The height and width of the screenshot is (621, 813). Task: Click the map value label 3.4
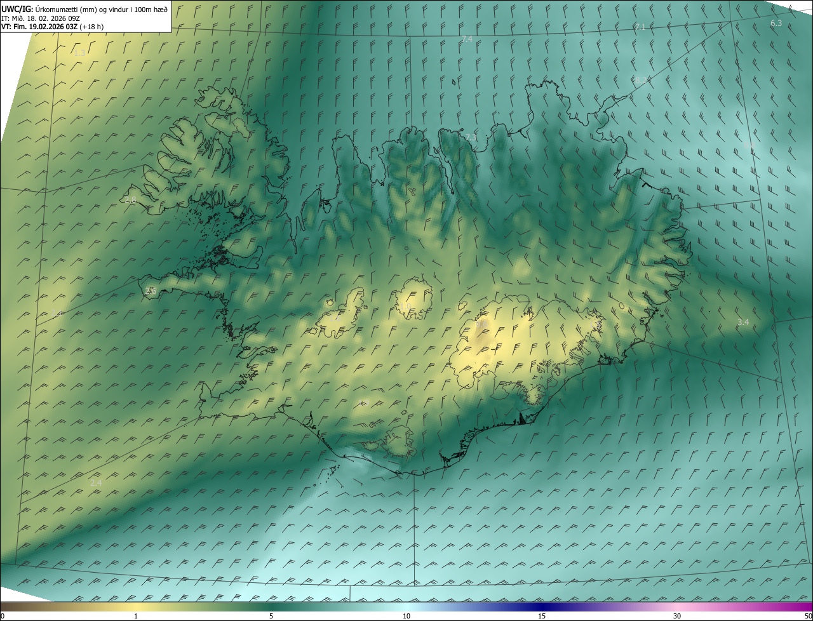(x=743, y=323)
